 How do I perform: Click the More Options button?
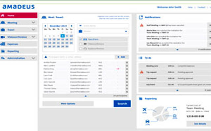[x=68, y=103]
